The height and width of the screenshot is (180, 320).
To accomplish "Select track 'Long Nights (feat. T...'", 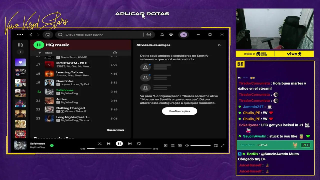I will click(80, 118).
